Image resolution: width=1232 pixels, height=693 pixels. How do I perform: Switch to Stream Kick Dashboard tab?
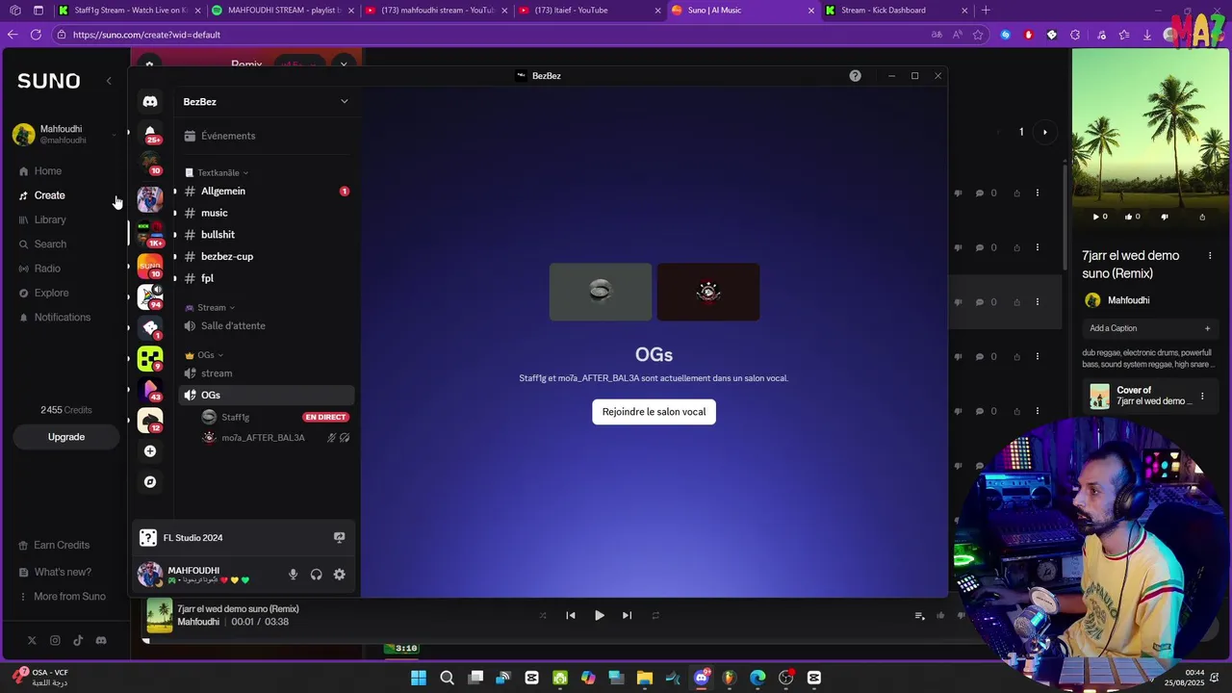click(x=897, y=11)
